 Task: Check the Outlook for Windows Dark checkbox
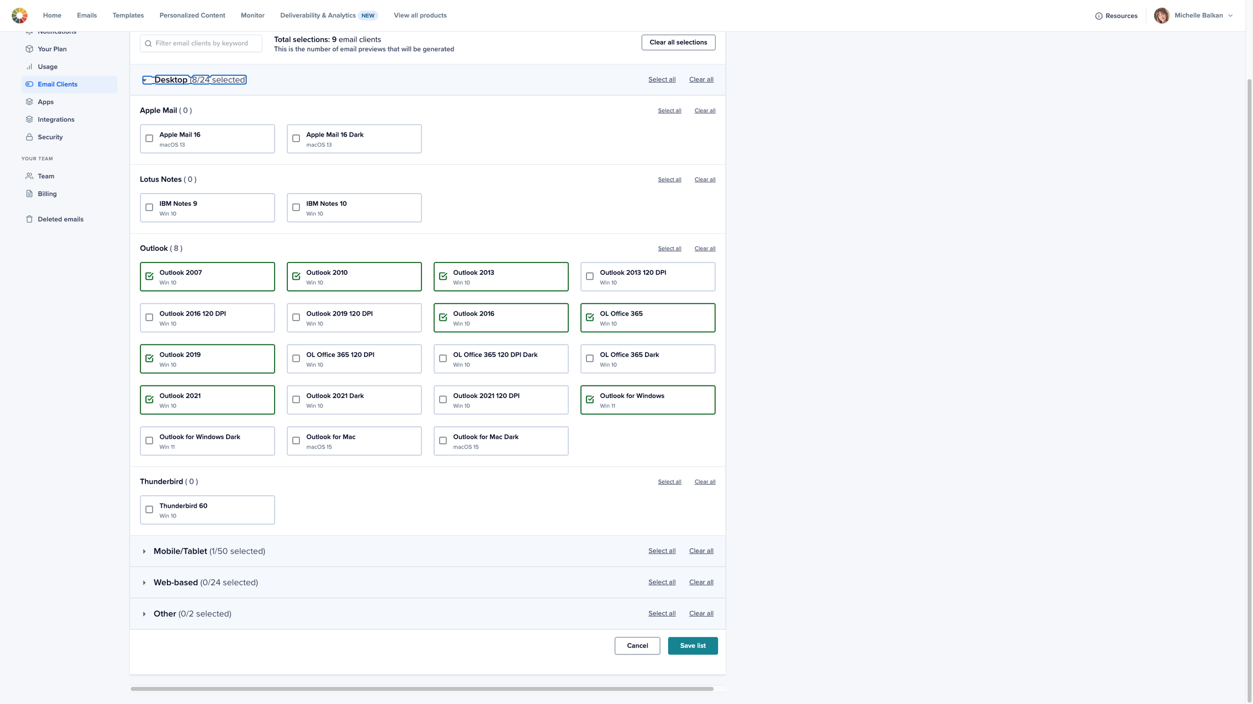[x=149, y=441]
